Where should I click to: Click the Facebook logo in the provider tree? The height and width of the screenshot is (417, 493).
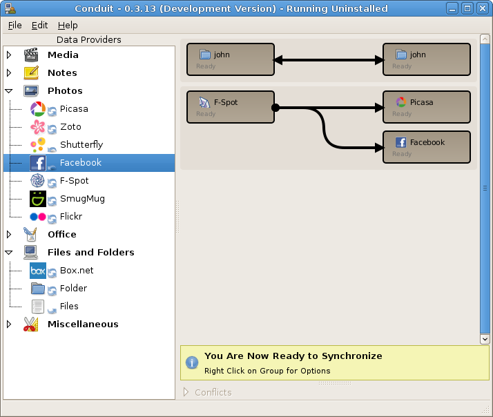click(38, 162)
